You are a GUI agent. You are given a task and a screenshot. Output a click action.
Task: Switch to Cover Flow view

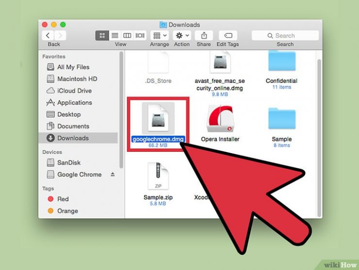[140, 35]
